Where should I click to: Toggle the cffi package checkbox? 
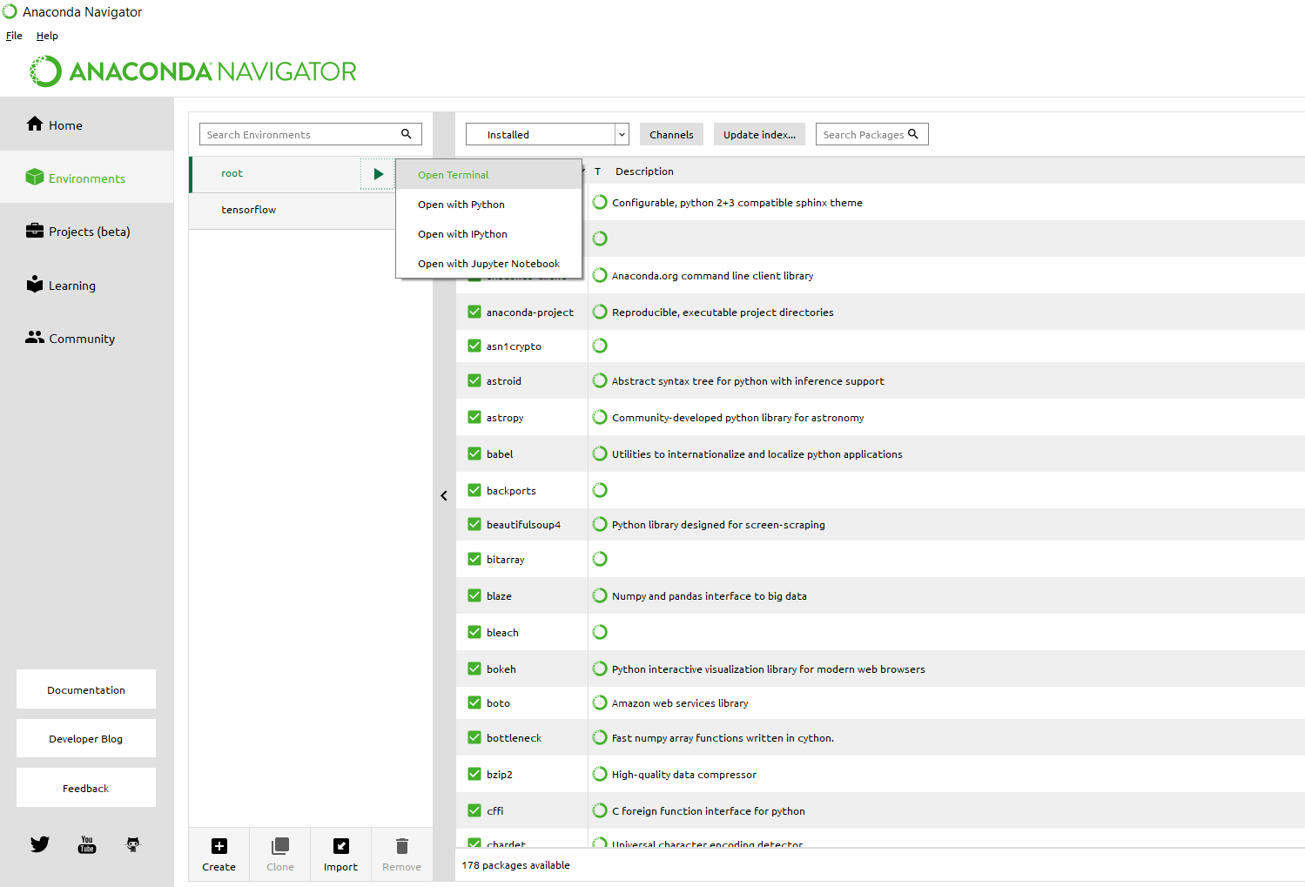coord(474,810)
